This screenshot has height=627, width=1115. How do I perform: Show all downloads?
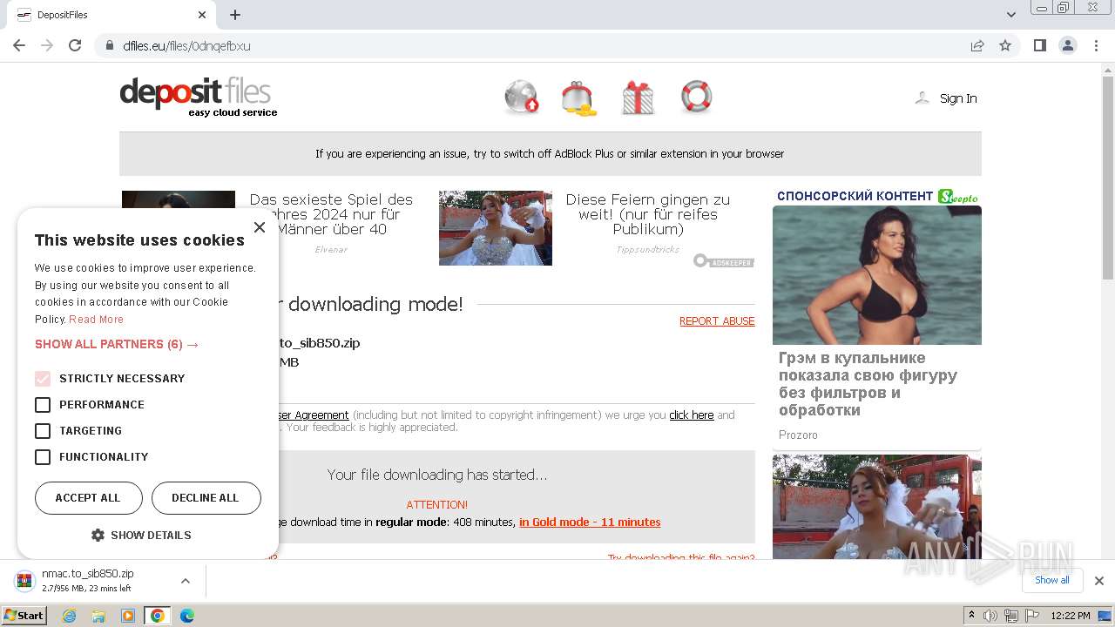(x=1052, y=581)
